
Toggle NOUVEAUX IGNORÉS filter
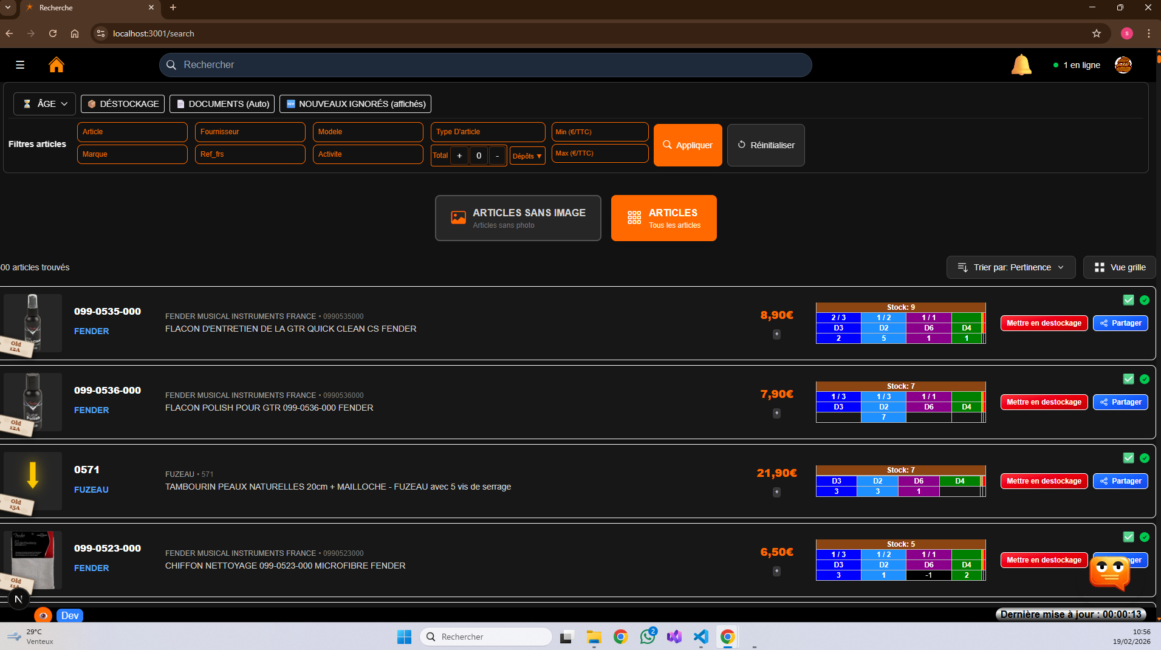click(355, 104)
